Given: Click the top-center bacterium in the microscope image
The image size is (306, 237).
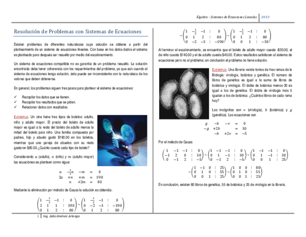Looking at the screenshot, I should 186,81.
